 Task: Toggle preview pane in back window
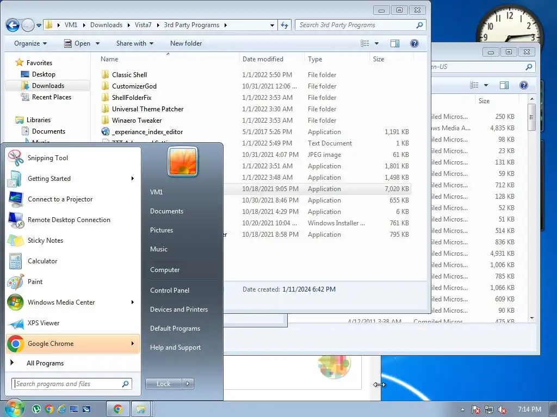504,85
